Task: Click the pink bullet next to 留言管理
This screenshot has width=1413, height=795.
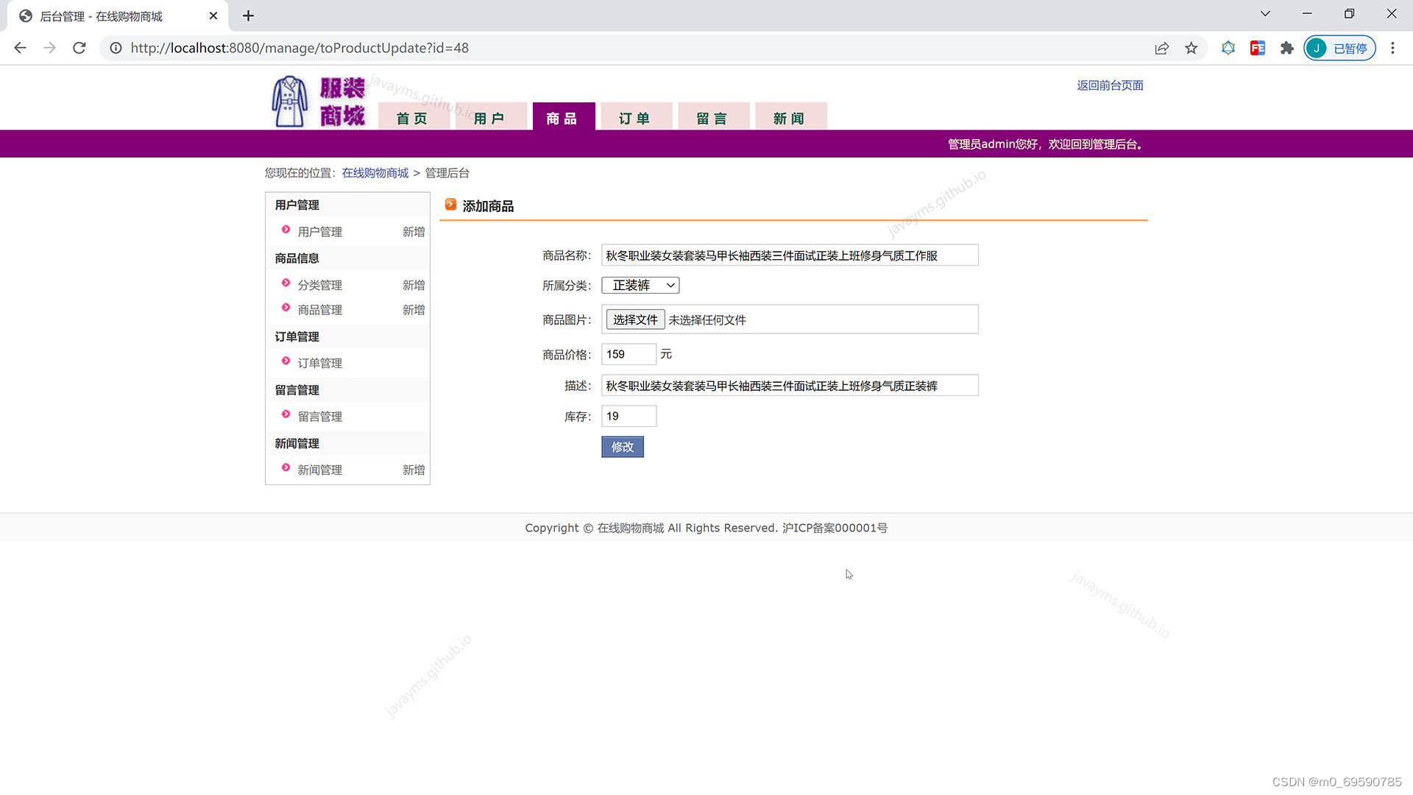Action: [x=286, y=414]
